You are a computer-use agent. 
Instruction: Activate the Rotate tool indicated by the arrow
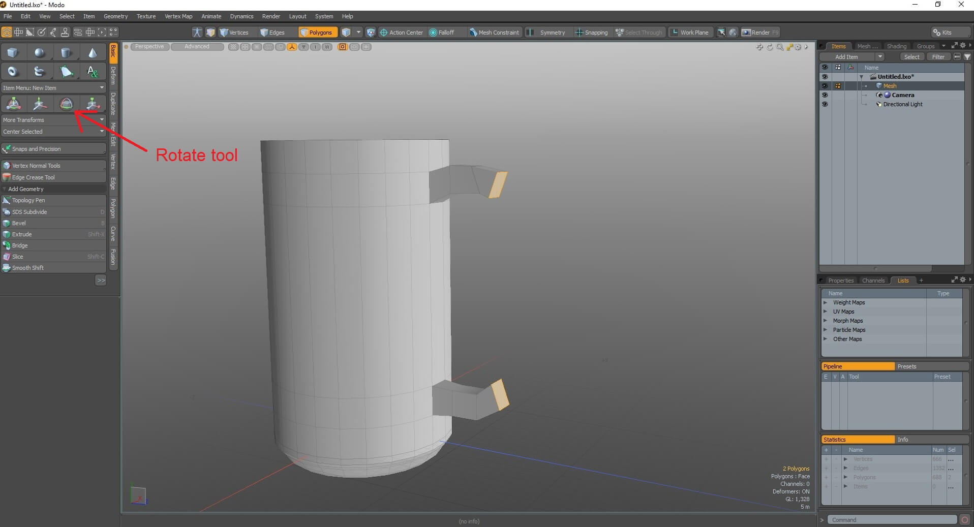click(x=67, y=103)
